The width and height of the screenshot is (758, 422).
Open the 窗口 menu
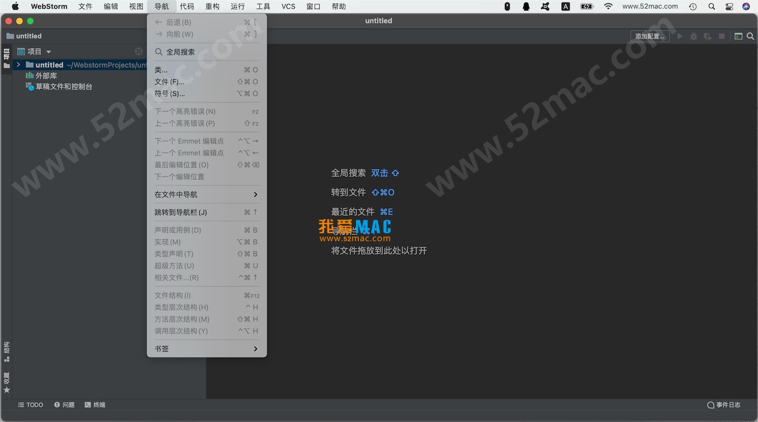[313, 6]
